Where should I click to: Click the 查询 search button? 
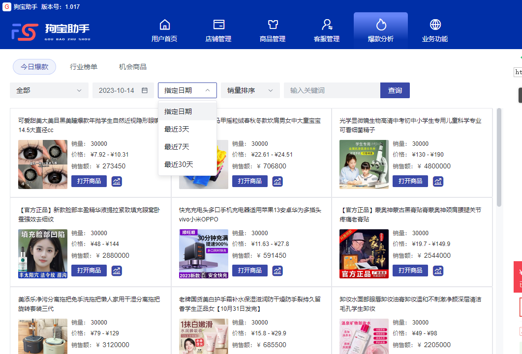[x=395, y=90]
